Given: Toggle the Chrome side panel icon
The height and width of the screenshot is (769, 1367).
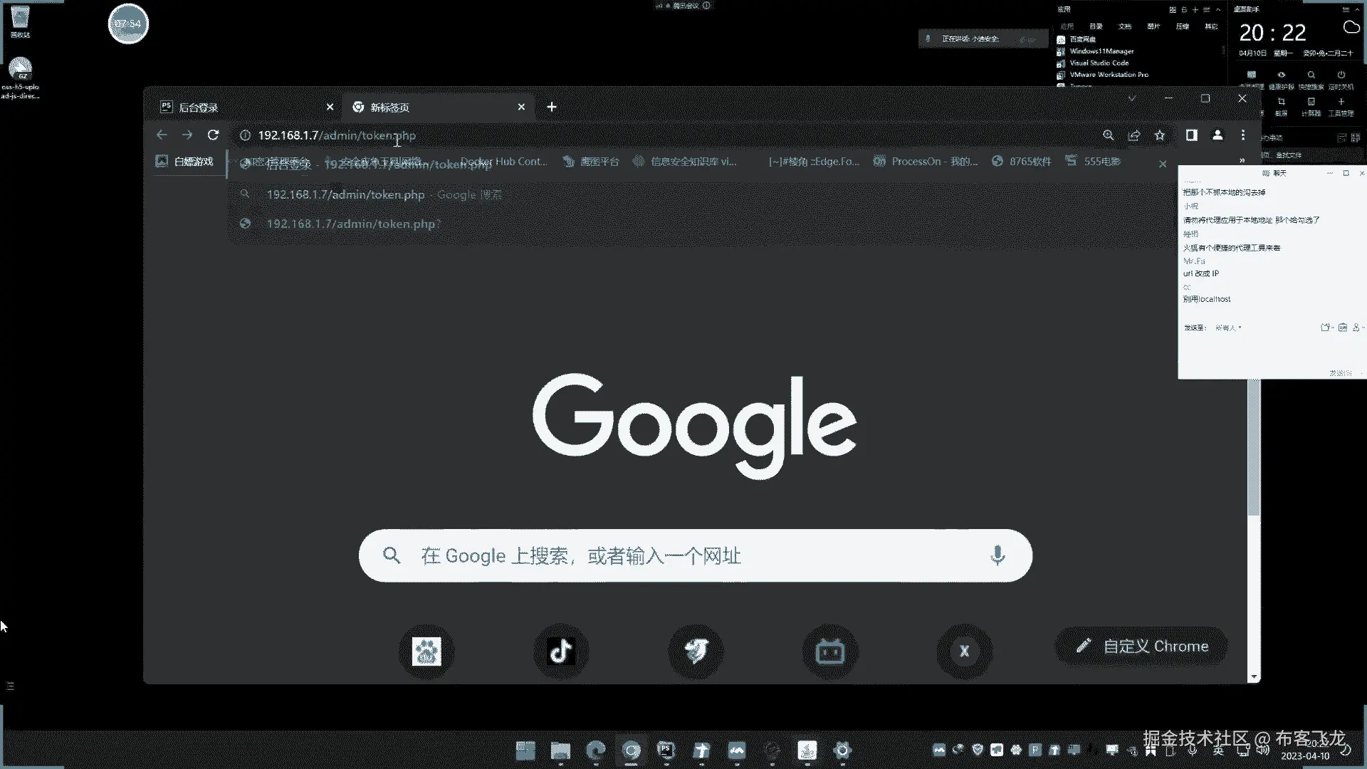Looking at the screenshot, I should click(1191, 135).
